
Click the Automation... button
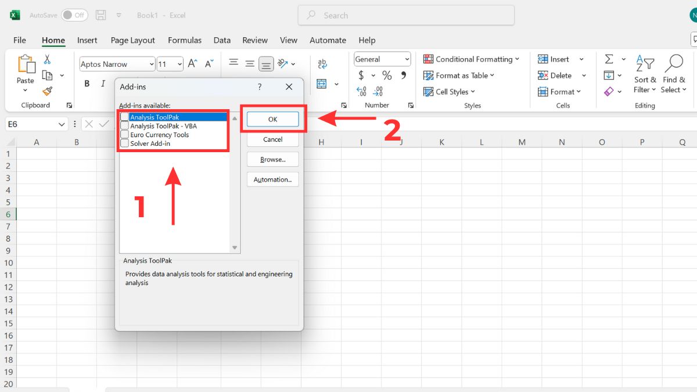(273, 179)
